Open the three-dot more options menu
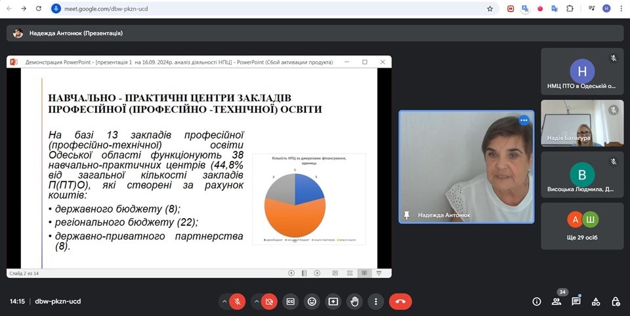 [375, 302]
